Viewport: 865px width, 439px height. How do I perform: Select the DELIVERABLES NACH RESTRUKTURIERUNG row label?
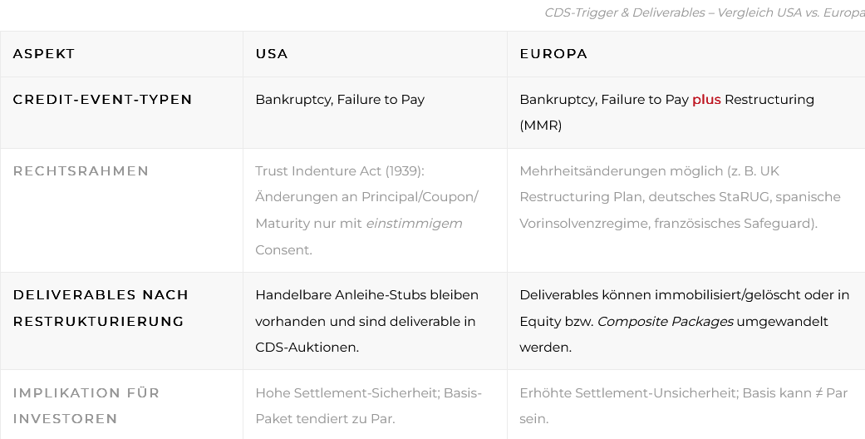[x=101, y=308]
